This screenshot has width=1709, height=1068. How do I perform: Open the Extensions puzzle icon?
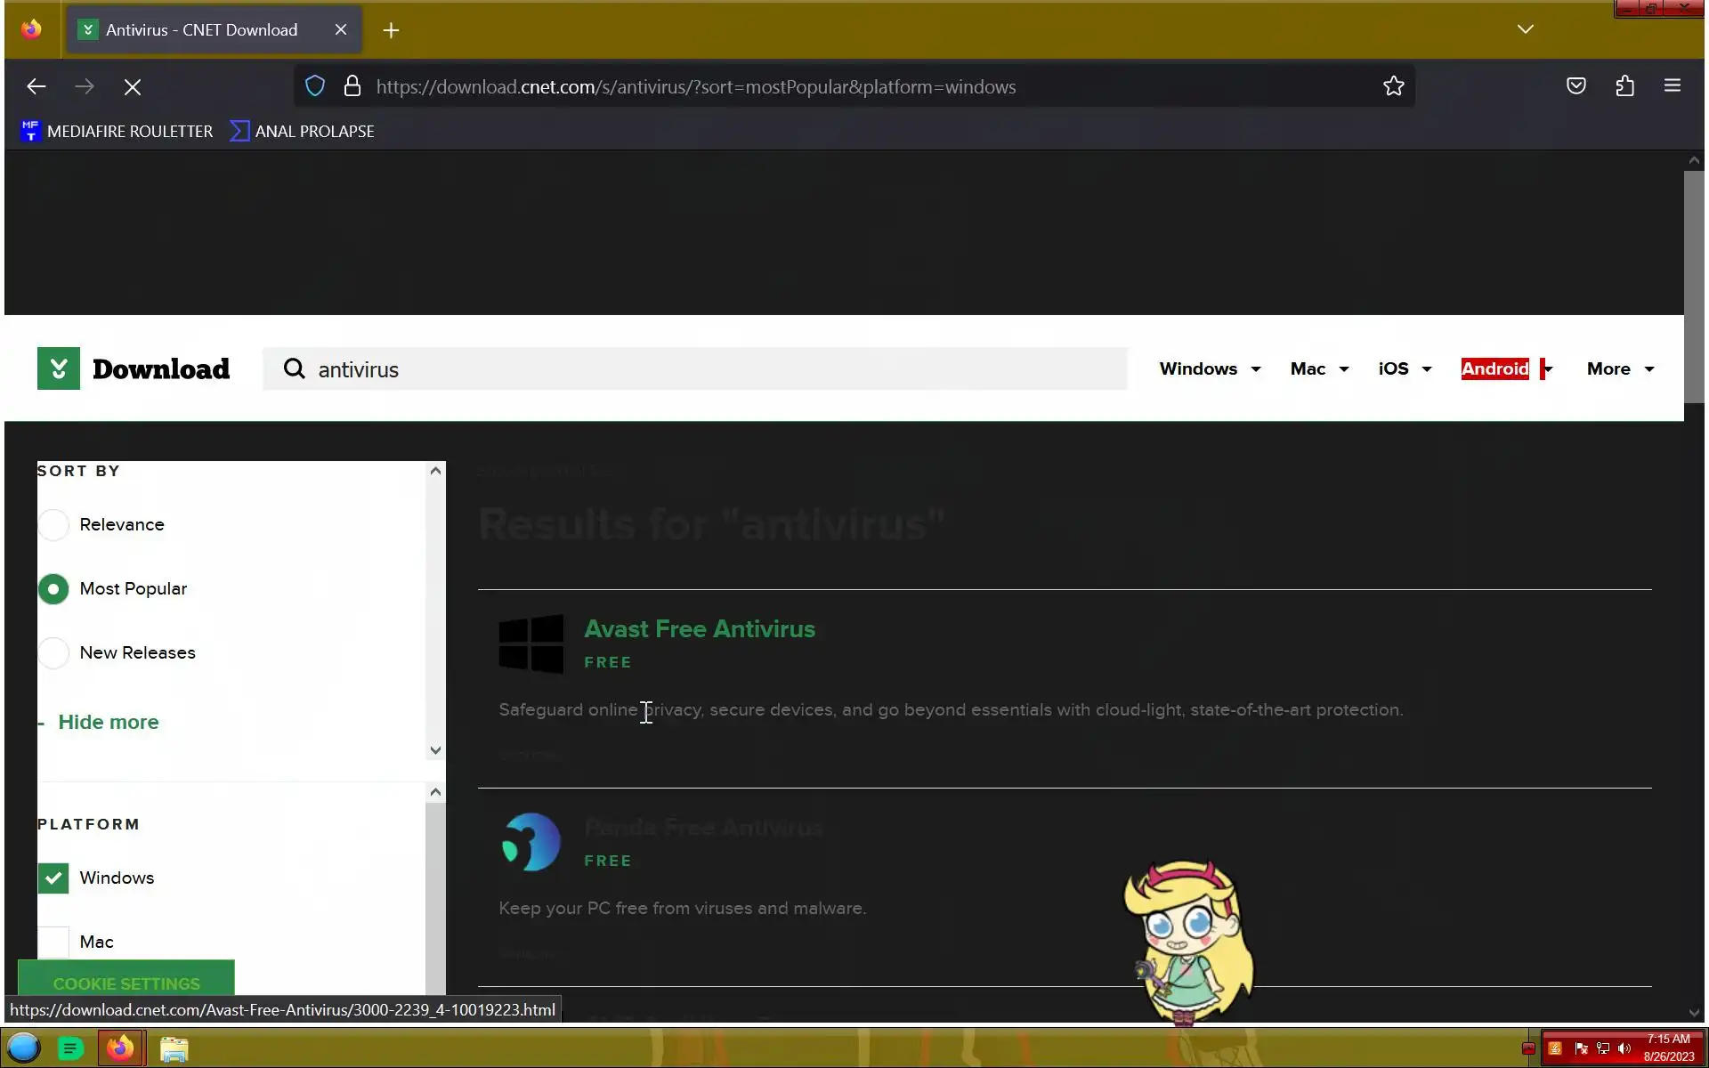click(x=1624, y=86)
